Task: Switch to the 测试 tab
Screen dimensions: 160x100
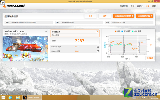Action: point(132,6)
